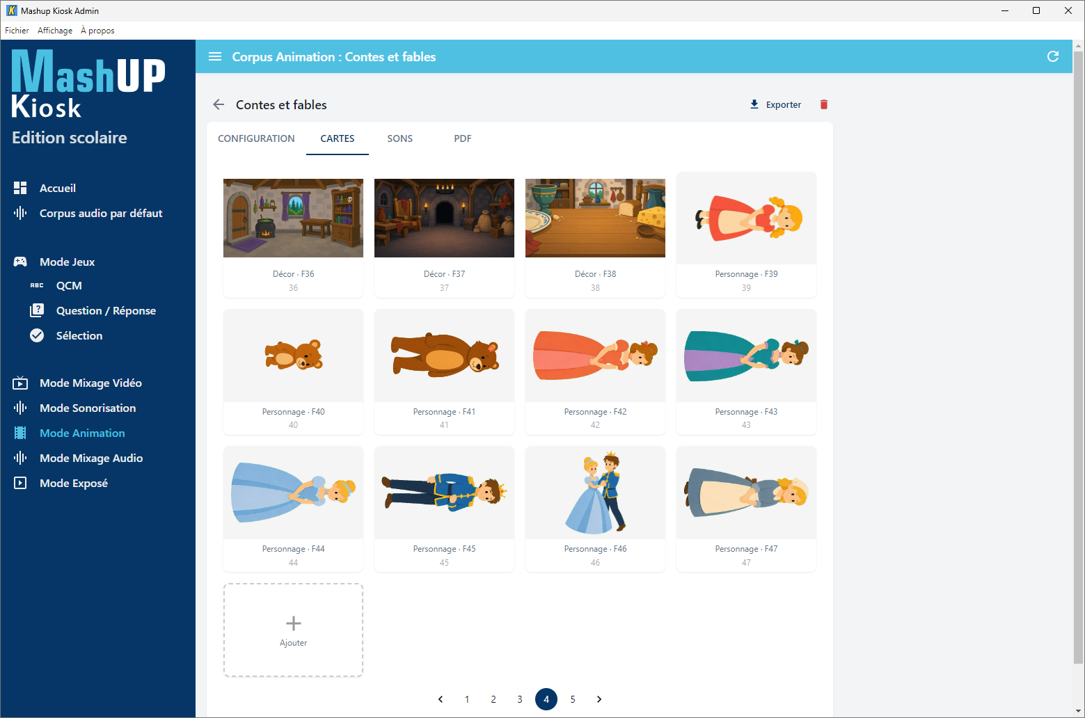Open the SONS tab
Viewport: 1085px width, 718px height.
400,138
